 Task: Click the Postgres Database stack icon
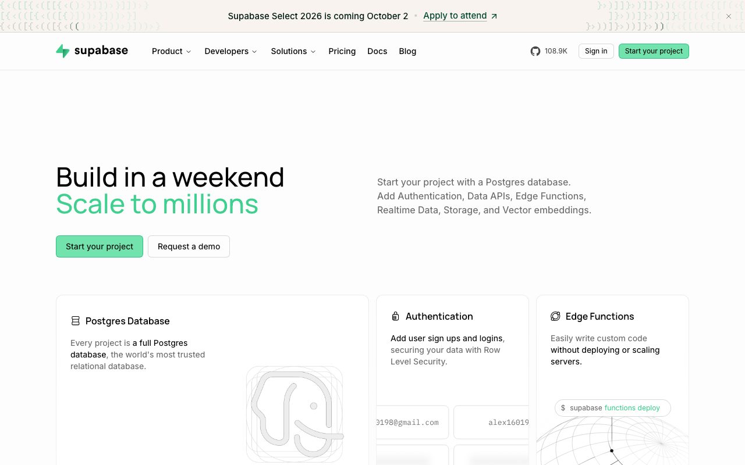[x=75, y=321]
